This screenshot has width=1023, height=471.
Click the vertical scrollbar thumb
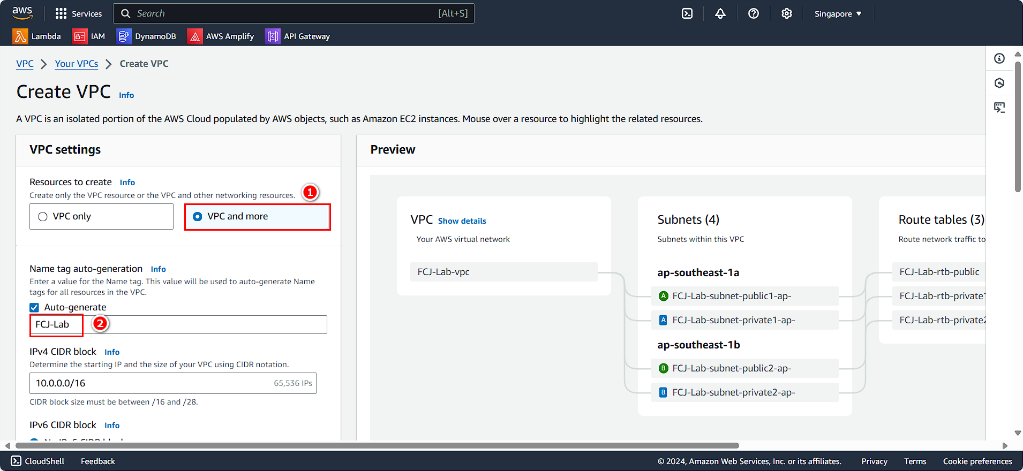coord(1018,126)
